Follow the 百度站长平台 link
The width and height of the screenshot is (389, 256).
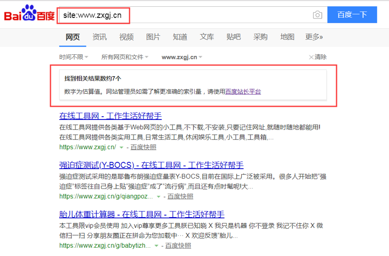[x=243, y=92]
